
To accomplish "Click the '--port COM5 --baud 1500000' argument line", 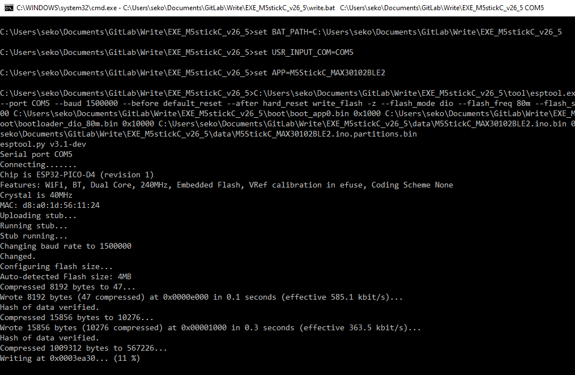I will (288, 103).
